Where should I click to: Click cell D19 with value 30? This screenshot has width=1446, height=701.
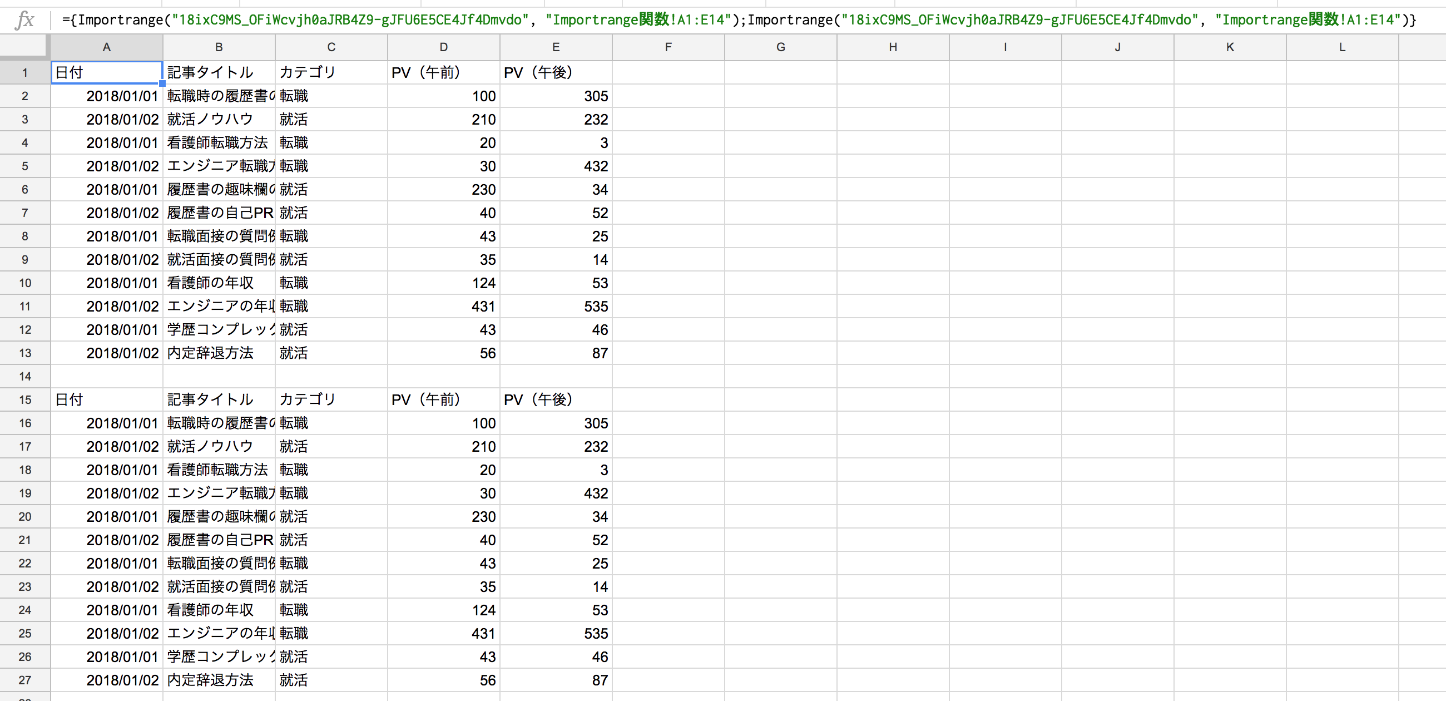click(443, 493)
